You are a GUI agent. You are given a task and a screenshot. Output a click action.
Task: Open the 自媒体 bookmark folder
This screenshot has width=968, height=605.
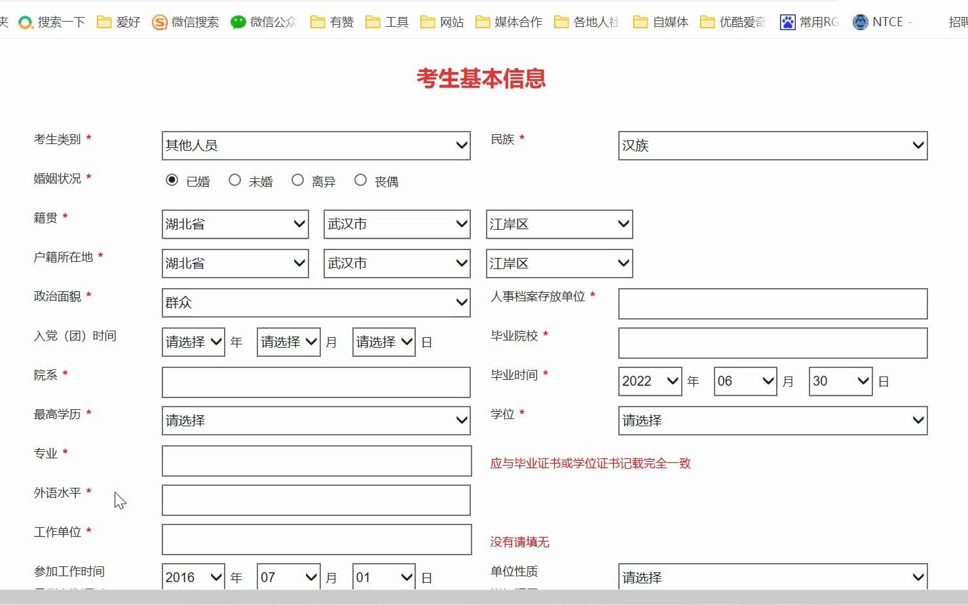tap(661, 22)
